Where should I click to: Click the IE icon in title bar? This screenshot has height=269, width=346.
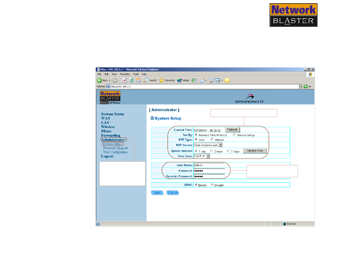tap(98, 70)
